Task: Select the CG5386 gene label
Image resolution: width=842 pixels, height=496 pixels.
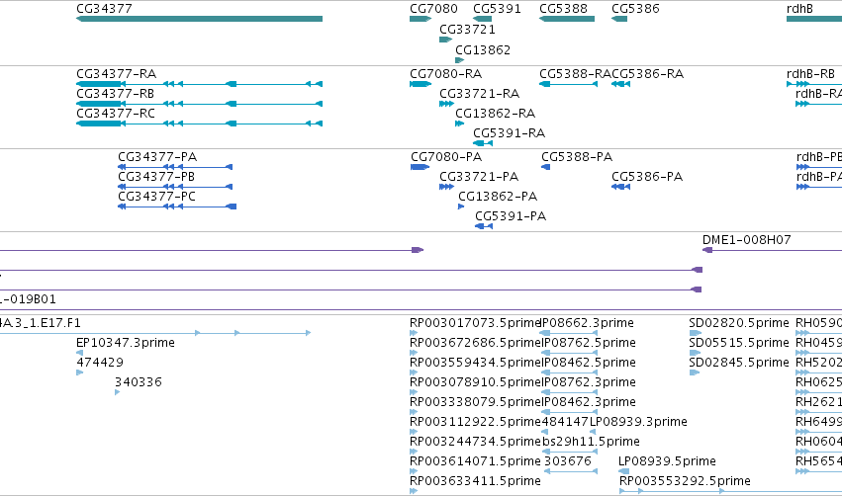Action: (x=635, y=9)
